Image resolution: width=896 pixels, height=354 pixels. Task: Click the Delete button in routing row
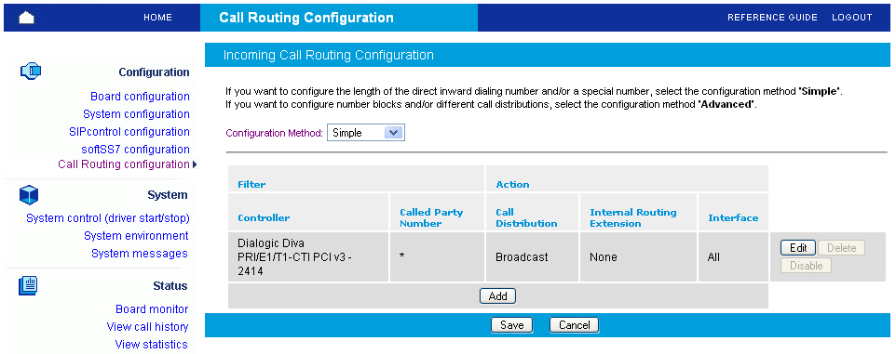pyautogui.click(x=841, y=248)
